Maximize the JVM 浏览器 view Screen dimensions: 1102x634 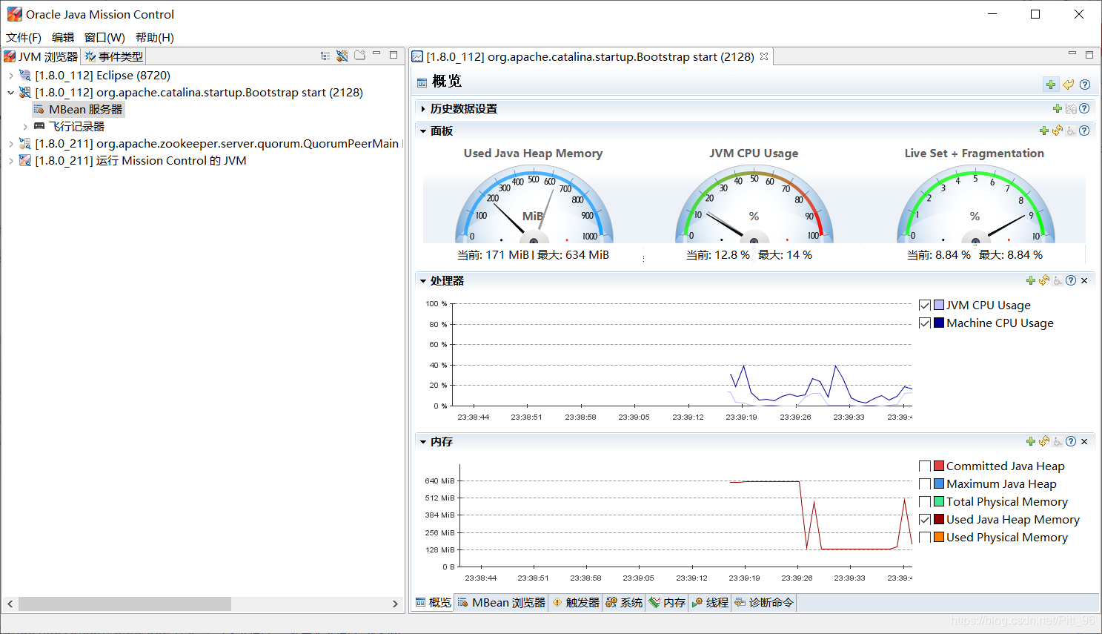pyautogui.click(x=394, y=55)
